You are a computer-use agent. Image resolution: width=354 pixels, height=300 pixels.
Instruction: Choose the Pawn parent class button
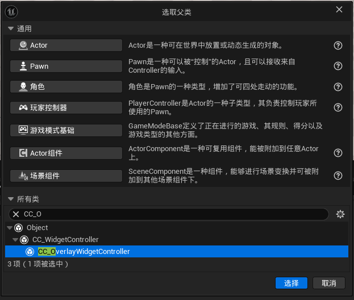pyautogui.click(x=66, y=66)
